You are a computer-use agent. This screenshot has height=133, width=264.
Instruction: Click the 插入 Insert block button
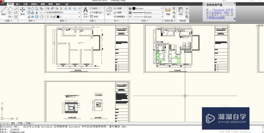(x=109, y=11)
